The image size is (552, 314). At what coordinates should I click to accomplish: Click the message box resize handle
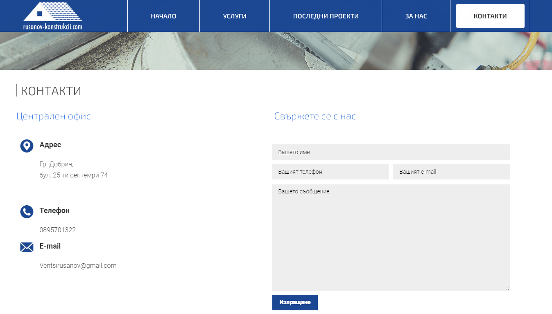point(507,288)
